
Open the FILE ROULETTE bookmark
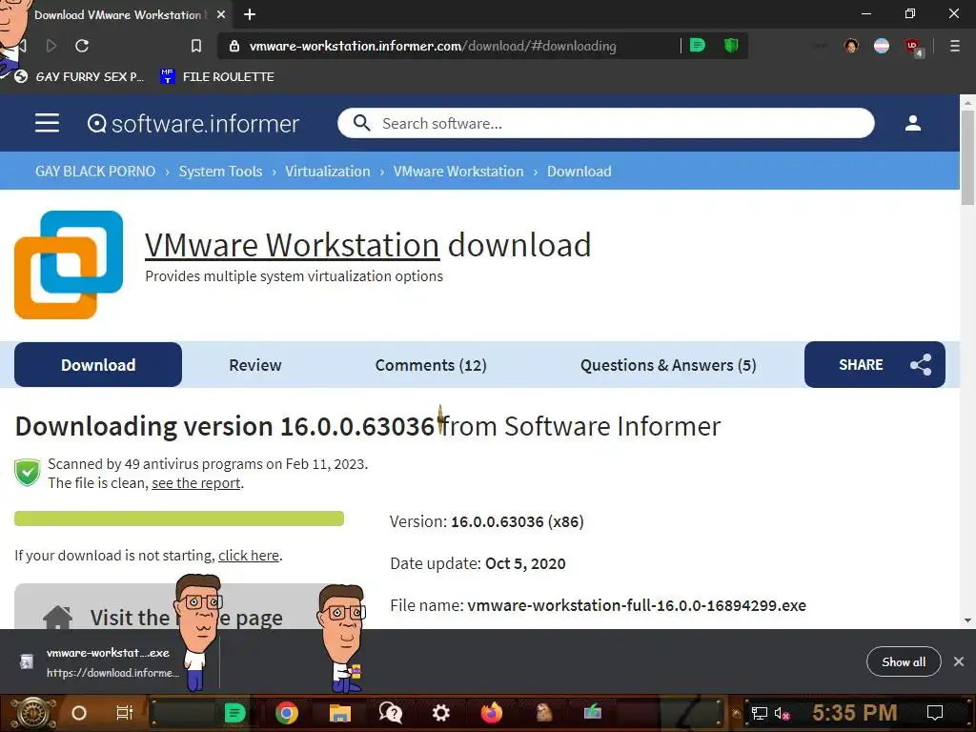217,76
